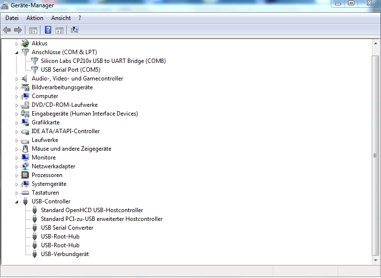The width and height of the screenshot is (381, 278).
Task: Select the Grafikkarte display adapter icon
Action: click(x=25, y=122)
